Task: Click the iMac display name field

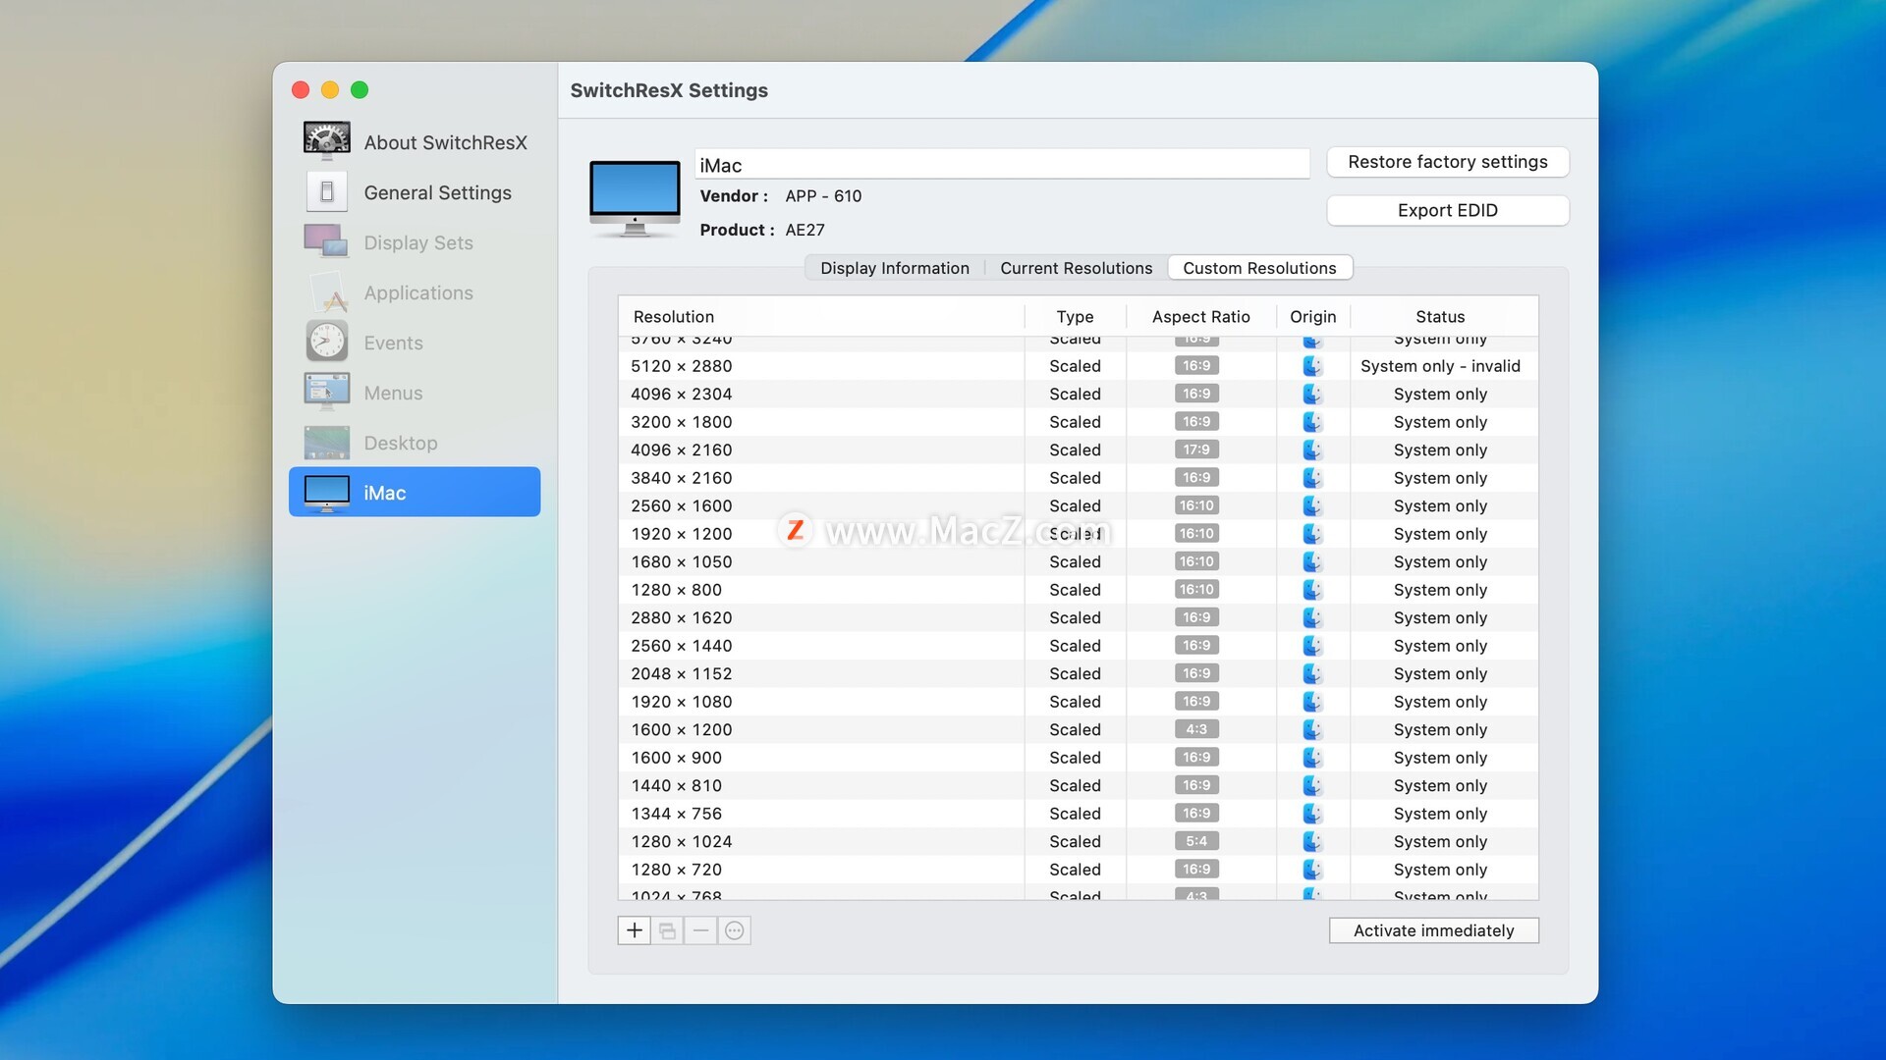Action: pyautogui.click(x=1002, y=165)
